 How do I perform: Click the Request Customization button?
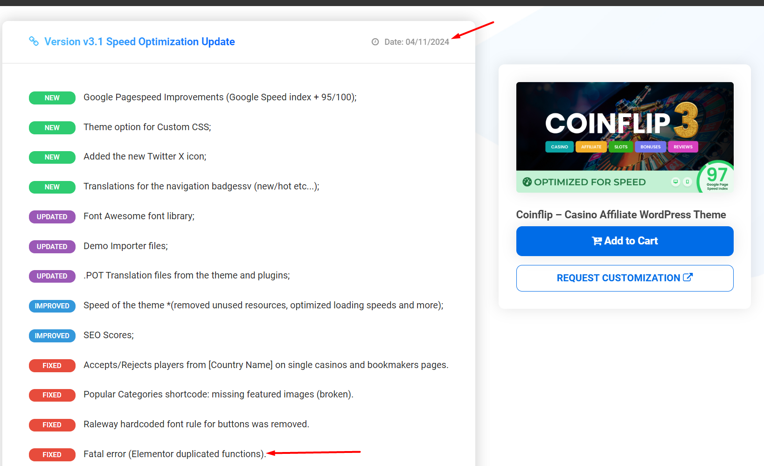624,278
